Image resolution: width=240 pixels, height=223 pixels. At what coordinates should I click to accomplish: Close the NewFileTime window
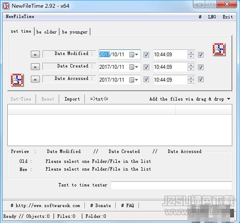(227, 4)
